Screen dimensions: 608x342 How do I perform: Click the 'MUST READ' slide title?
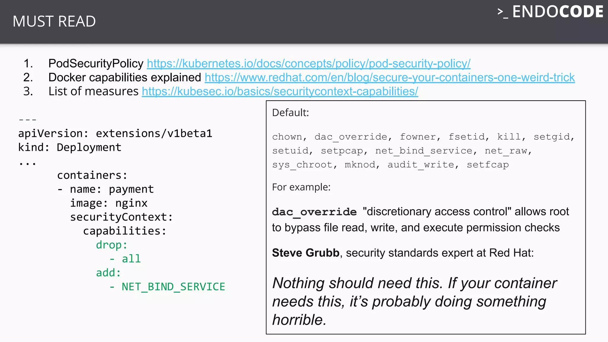tap(54, 21)
